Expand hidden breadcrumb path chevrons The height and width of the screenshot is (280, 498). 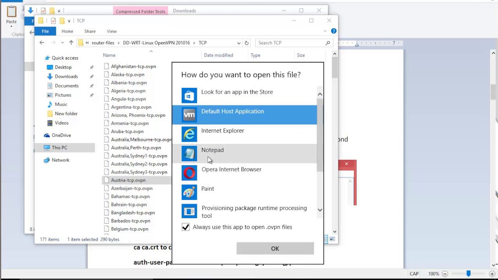point(87,43)
